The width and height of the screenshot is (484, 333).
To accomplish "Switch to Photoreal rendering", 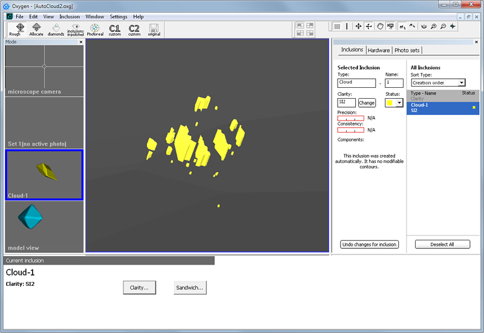I will [95, 30].
